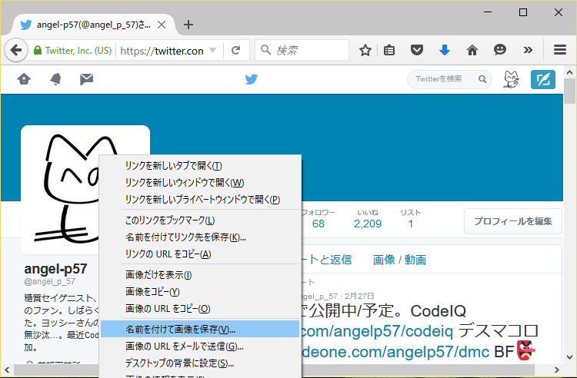Open the com/angelp57/codeiq link
This screenshot has width=577, height=378.
(x=378, y=331)
